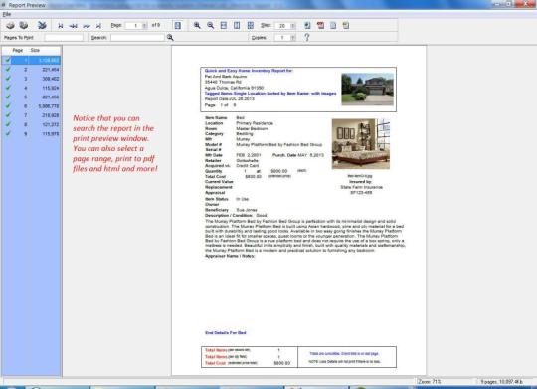Click the Zoom In magnifier icon
This screenshot has width=537, height=389.
[x=197, y=25]
